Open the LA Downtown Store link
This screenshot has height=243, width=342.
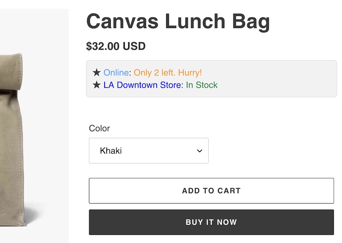pyautogui.click(x=142, y=85)
